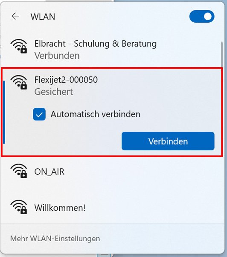227x257 pixels.
Task: Click the Gesichert label under Flexijet2
Action: 54,92
